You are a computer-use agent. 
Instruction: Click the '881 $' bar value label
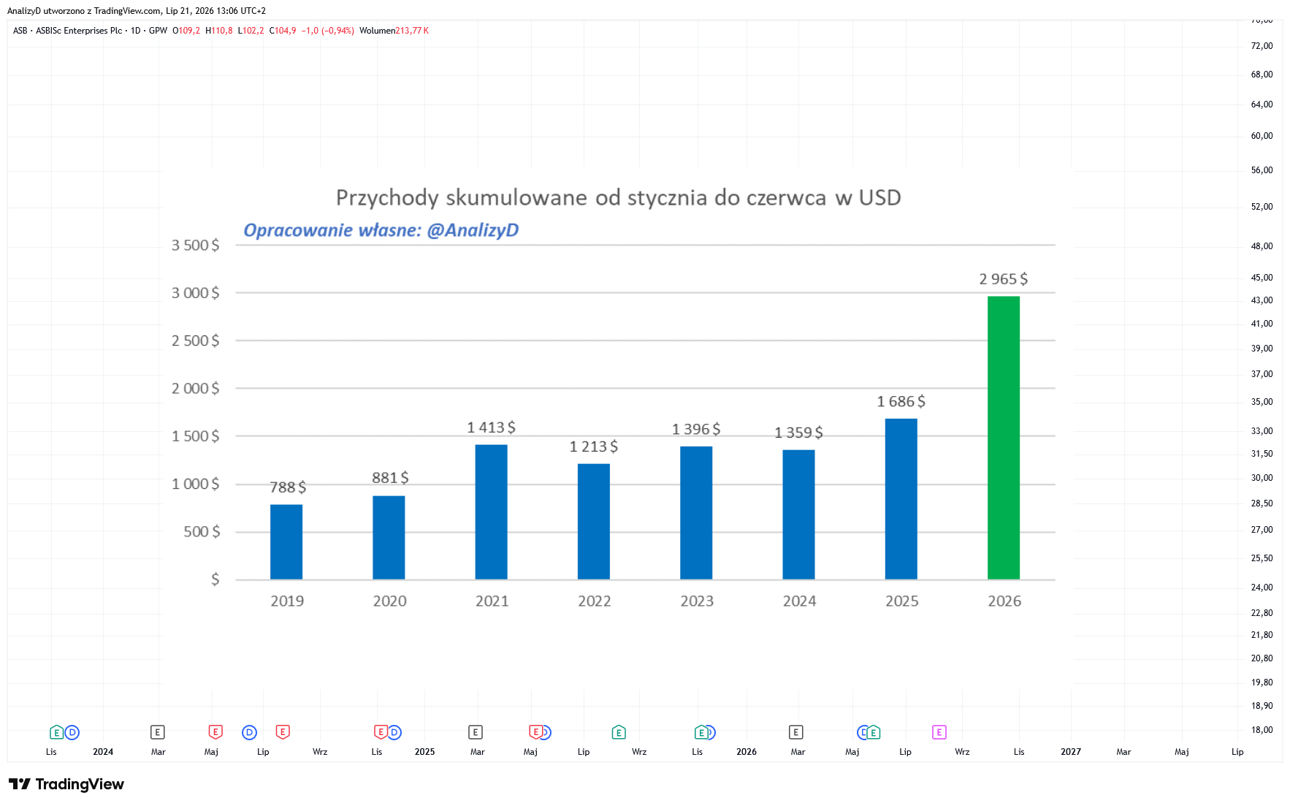point(390,478)
